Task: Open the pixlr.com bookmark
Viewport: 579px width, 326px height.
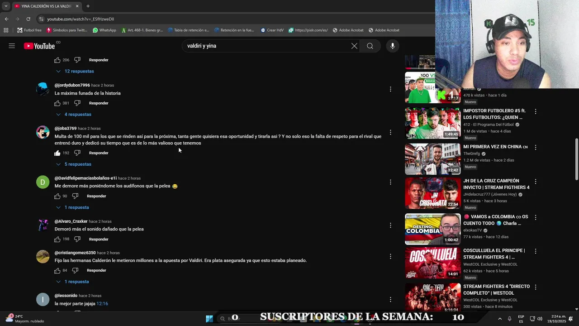Action: click(308, 30)
